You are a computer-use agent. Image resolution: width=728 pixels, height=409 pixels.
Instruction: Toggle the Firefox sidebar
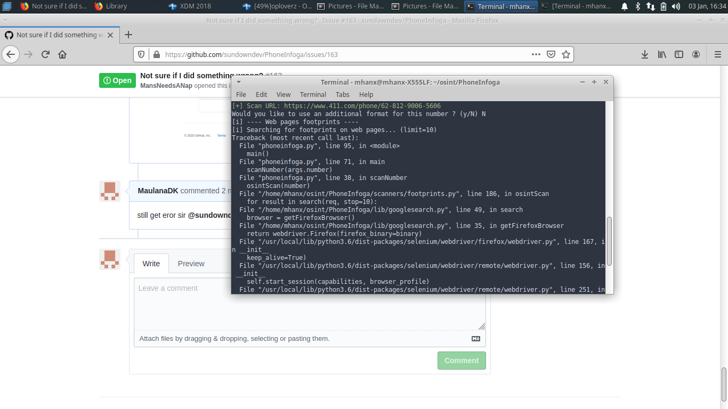pos(678,54)
